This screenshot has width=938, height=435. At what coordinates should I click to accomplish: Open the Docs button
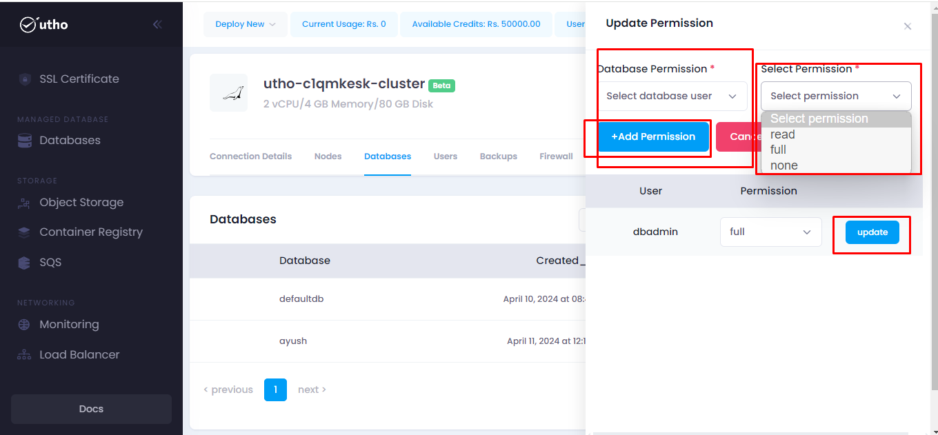[91, 409]
